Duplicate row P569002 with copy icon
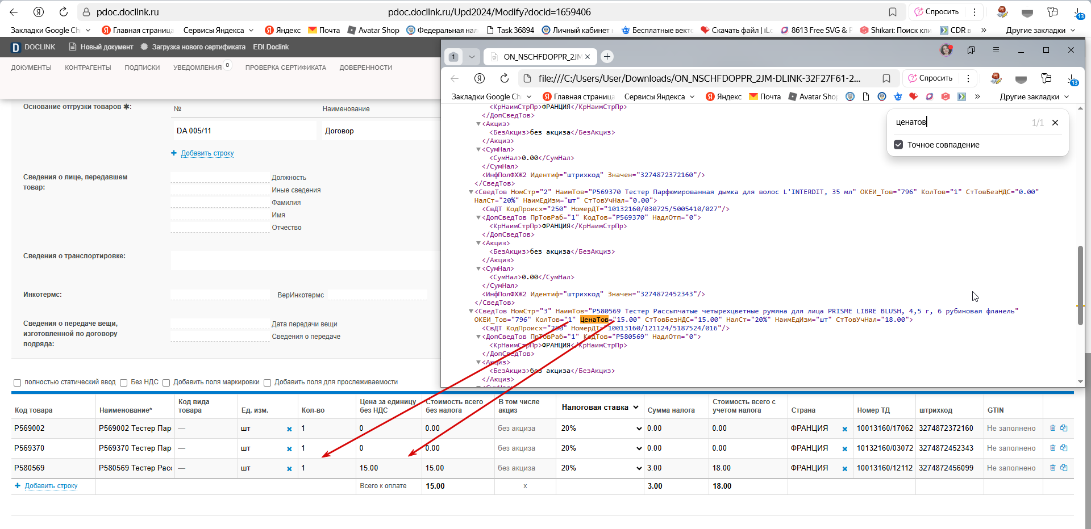This screenshot has height=529, width=1091. point(1064,428)
